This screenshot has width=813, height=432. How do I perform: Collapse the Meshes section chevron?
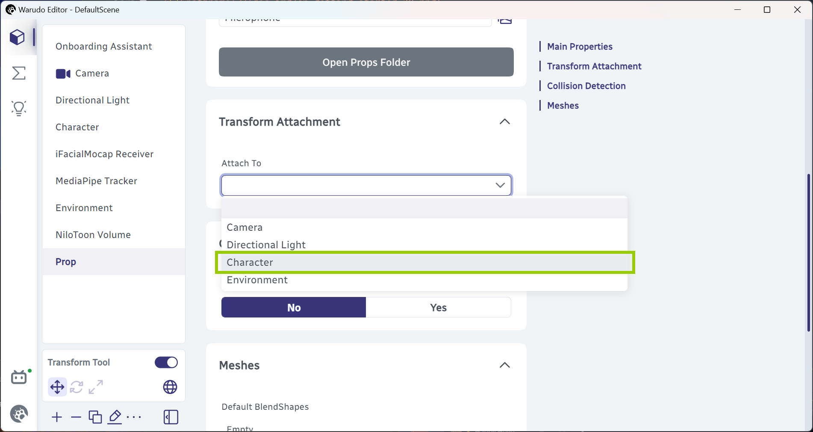(x=505, y=365)
